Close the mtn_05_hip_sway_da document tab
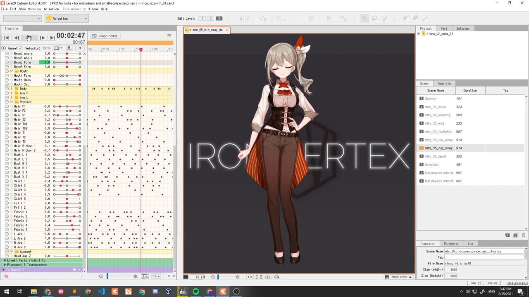 [226, 30]
